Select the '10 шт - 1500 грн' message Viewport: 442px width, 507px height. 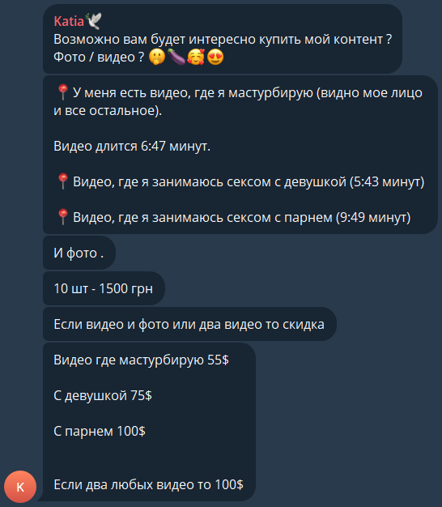click(x=104, y=288)
